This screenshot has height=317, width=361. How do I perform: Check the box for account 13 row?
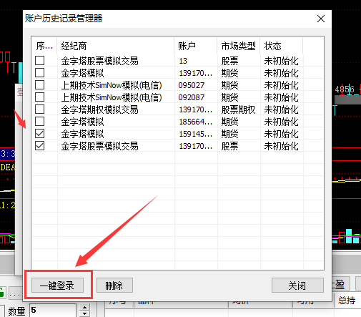coord(39,61)
